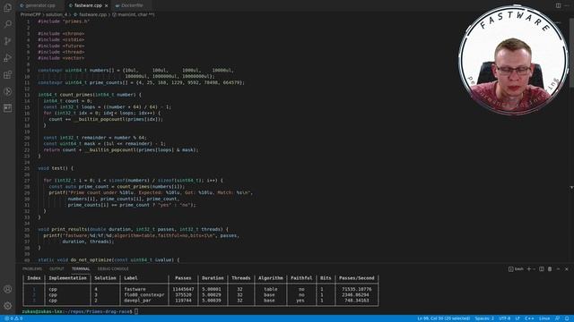Open the Output panel tab
Image resolution: width=574 pixels, height=322 pixels.
(57, 268)
